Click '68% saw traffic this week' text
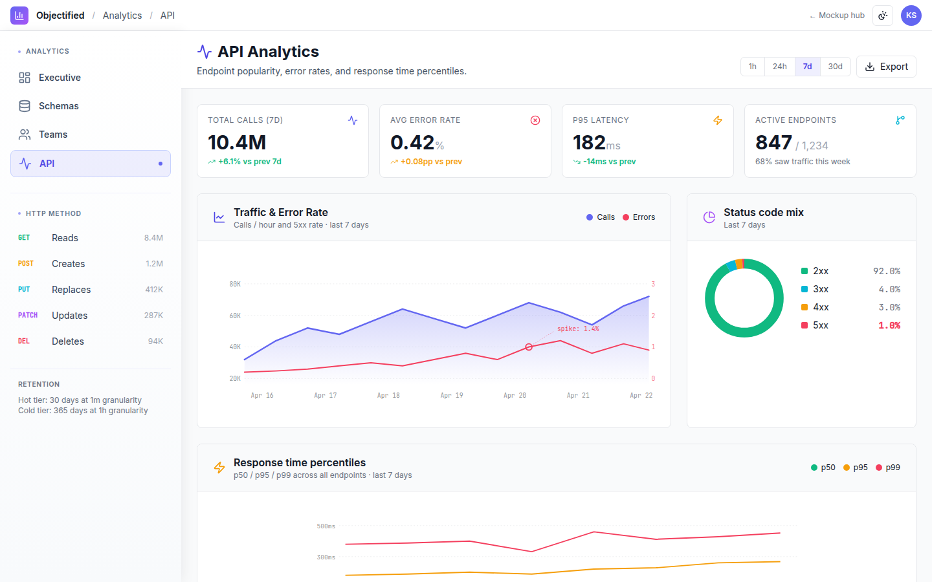Image resolution: width=932 pixels, height=582 pixels. coord(803,162)
